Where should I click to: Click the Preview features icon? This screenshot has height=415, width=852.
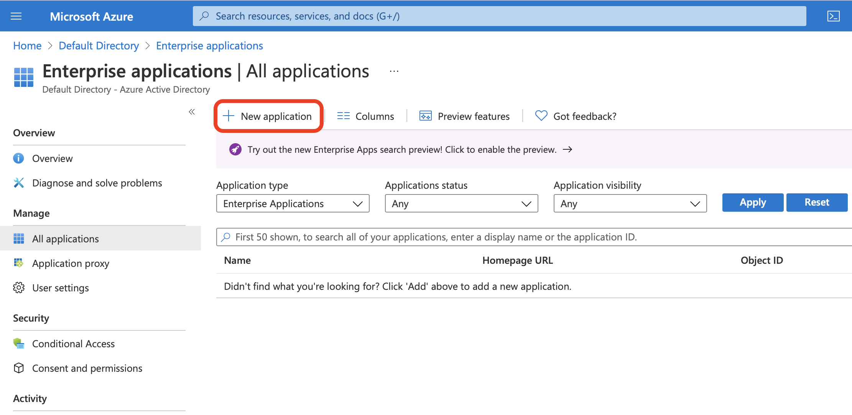click(426, 116)
